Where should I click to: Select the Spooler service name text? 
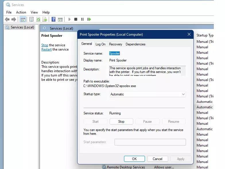pyautogui.click(x=114, y=53)
